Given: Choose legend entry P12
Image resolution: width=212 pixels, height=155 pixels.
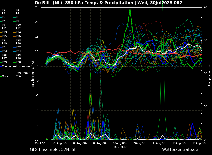Looking at the screenshot, I should 18,28.
